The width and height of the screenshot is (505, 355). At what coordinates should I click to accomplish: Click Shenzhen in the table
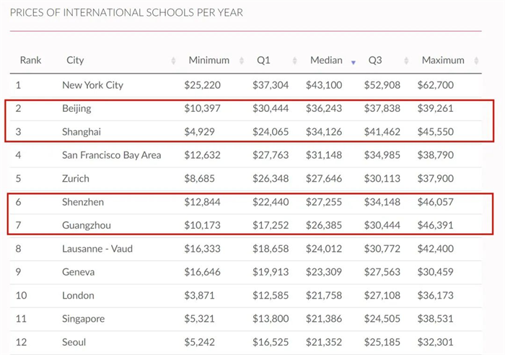click(83, 202)
